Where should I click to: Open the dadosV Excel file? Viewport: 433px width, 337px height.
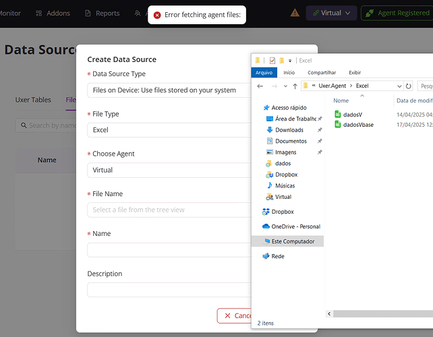point(352,115)
